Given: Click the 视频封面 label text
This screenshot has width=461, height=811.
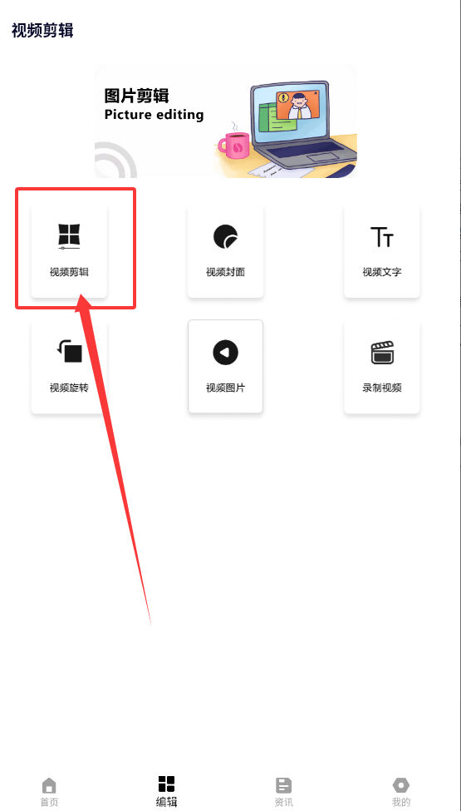Looking at the screenshot, I should pos(226,272).
